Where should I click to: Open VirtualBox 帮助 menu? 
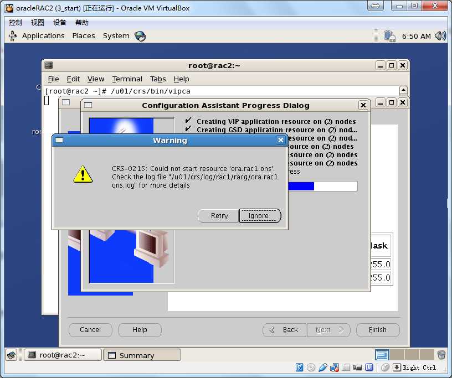click(x=82, y=23)
